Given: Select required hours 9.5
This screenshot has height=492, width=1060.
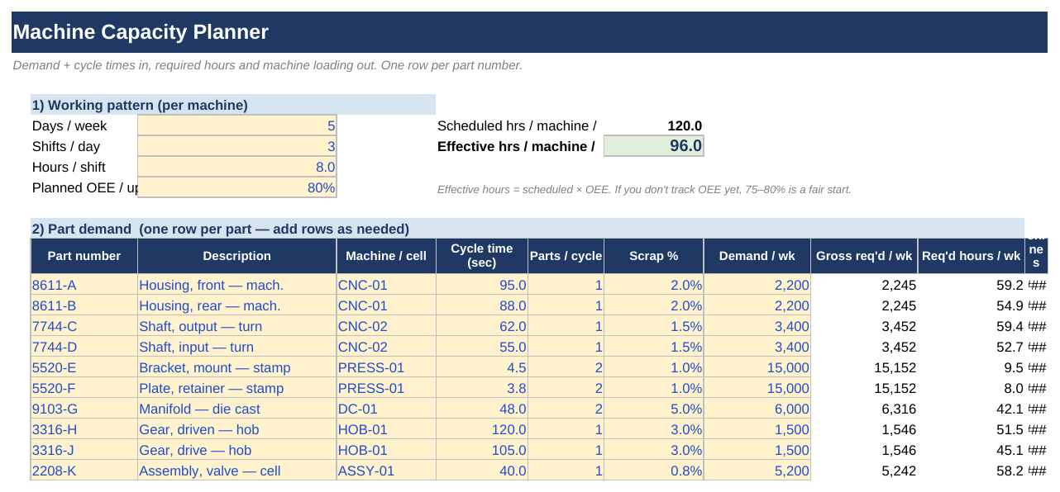Looking at the screenshot, I should click(972, 367).
